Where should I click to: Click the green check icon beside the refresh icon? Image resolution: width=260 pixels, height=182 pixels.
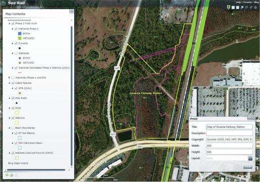(x=11, y=175)
